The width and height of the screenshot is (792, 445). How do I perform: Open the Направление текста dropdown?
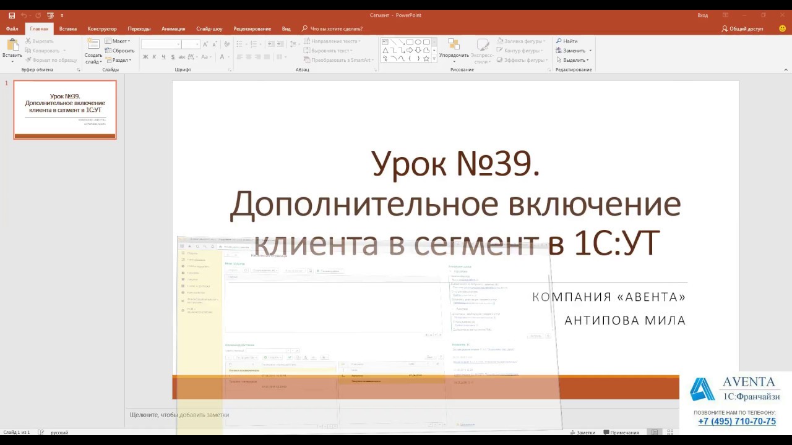332,41
